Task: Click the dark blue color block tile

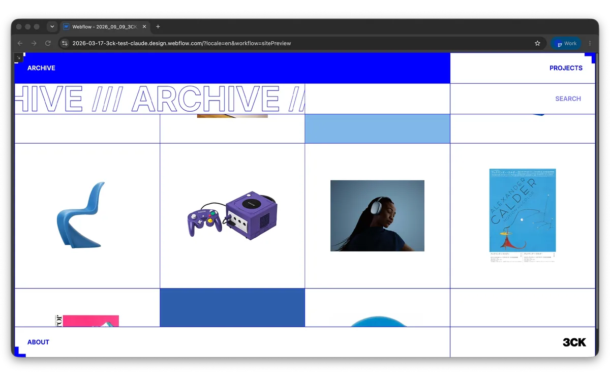Action: pos(232,308)
